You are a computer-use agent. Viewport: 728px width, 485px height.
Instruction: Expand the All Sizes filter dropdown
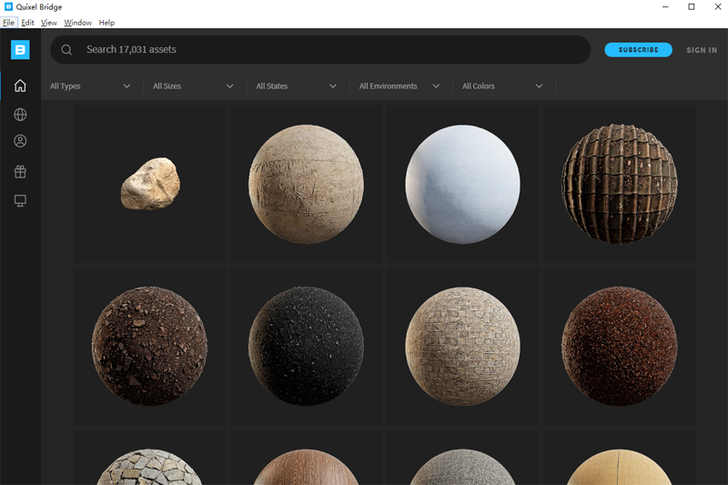click(x=194, y=86)
